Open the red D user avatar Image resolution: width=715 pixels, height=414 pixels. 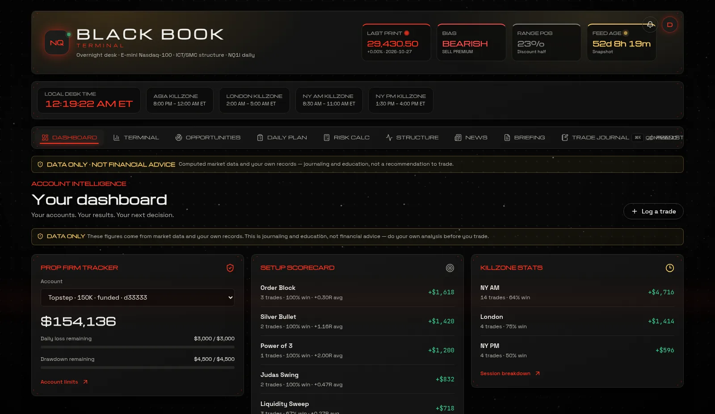[670, 25]
